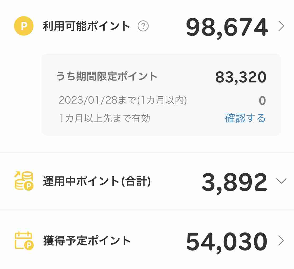Select the 運用中ポイント(合計) label
294x269 pixels.
pyautogui.click(x=97, y=181)
